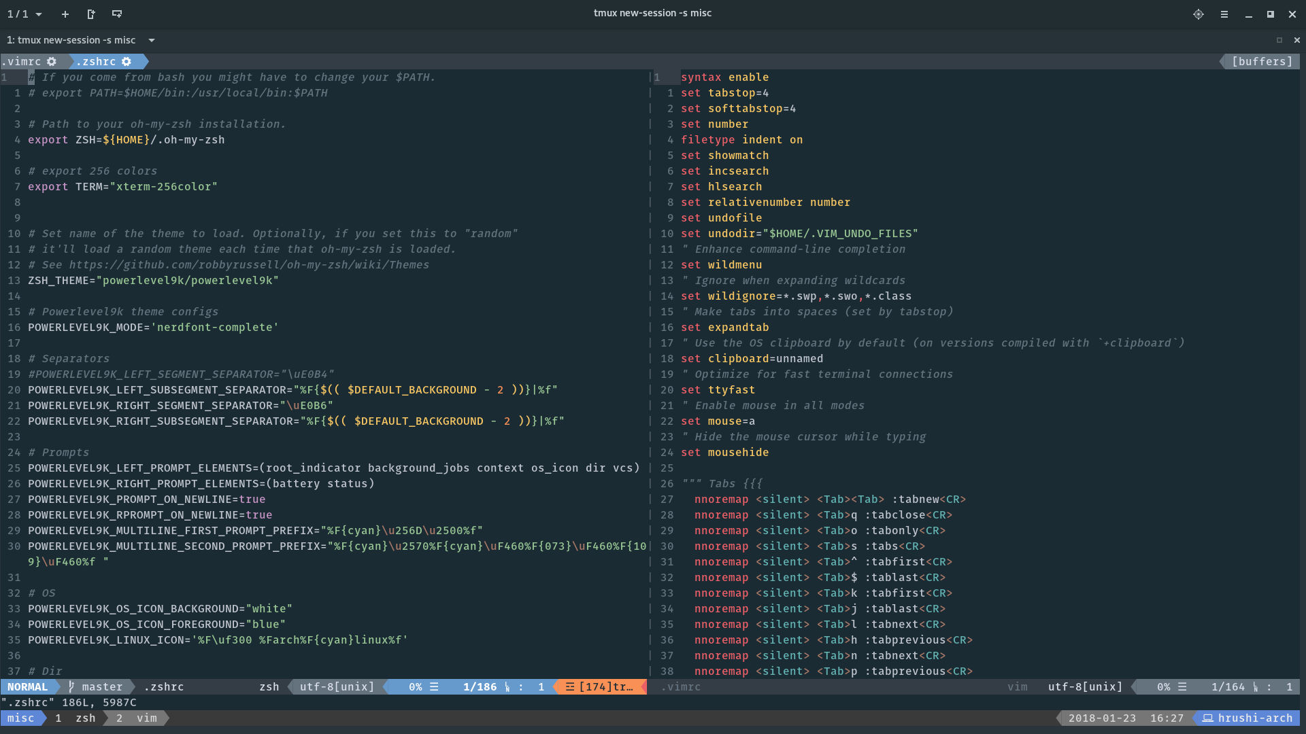1306x734 pixels.
Task: Expand the 1/1 terminal switcher dropdown
Action: click(39, 14)
